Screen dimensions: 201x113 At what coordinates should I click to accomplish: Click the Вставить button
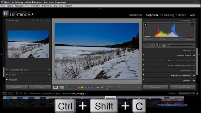(40, 87)
